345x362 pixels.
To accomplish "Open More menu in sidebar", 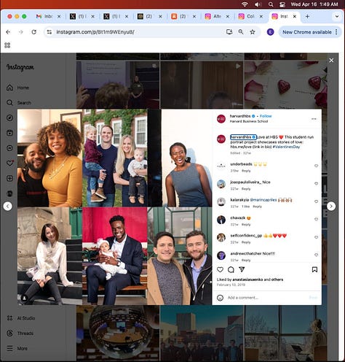I will click(x=17, y=348).
